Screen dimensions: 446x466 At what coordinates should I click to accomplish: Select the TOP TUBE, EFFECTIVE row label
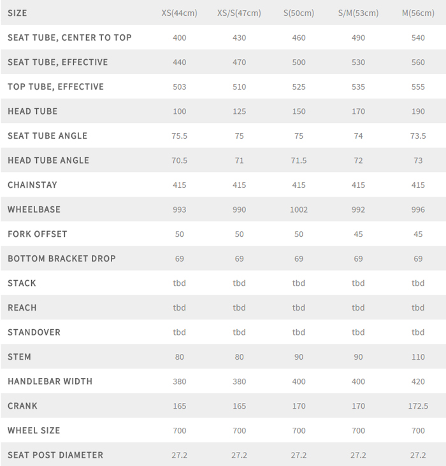tap(55, 87)
